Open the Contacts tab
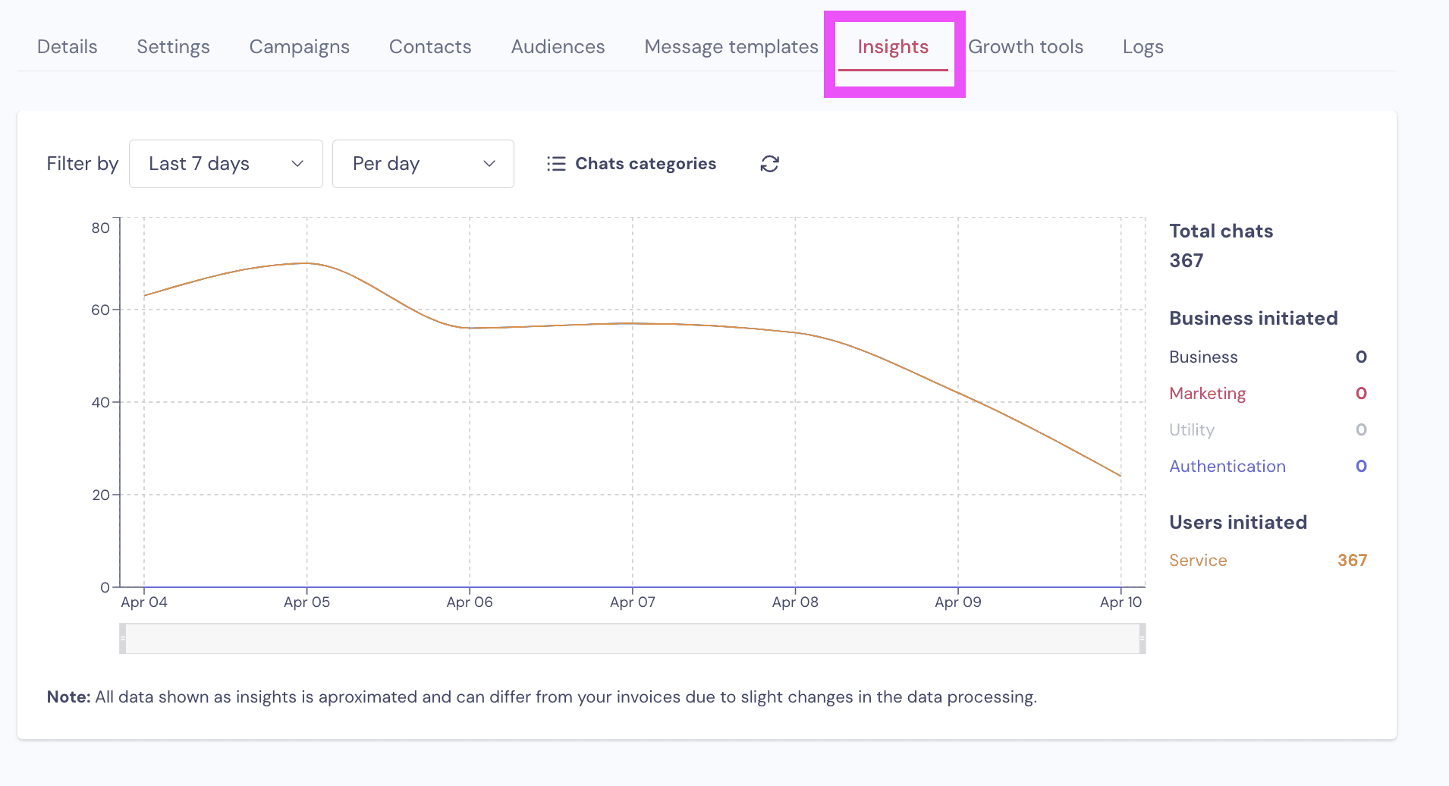1449x786 pixels. coord(430,47)
